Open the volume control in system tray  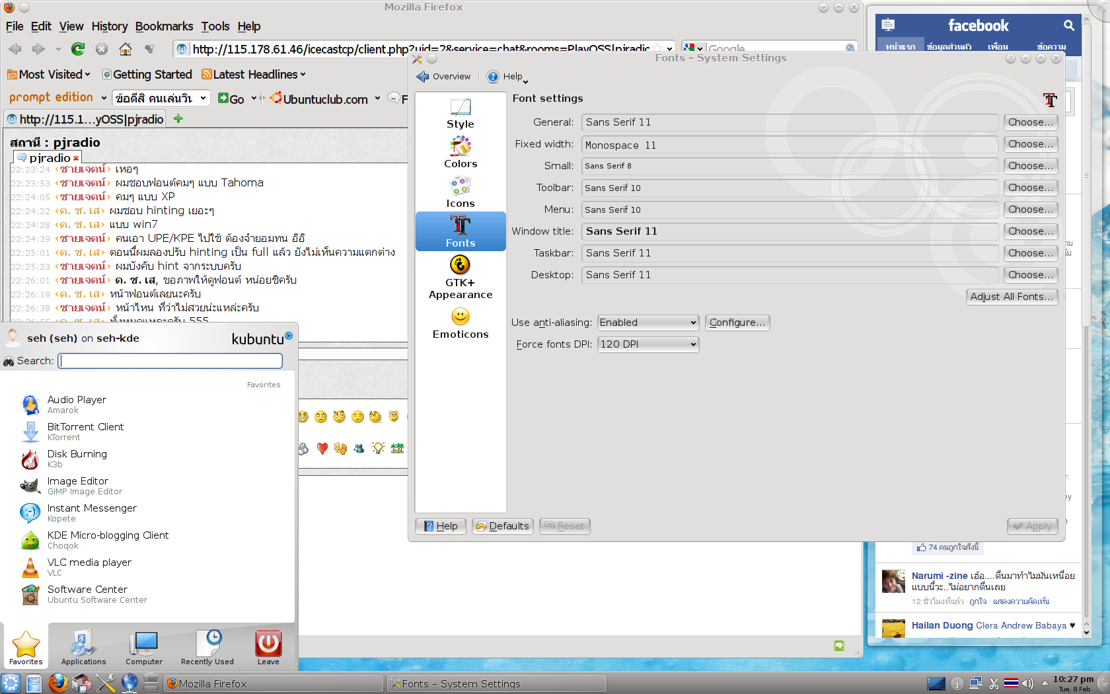(1027, 683)
